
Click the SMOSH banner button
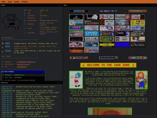79,11
